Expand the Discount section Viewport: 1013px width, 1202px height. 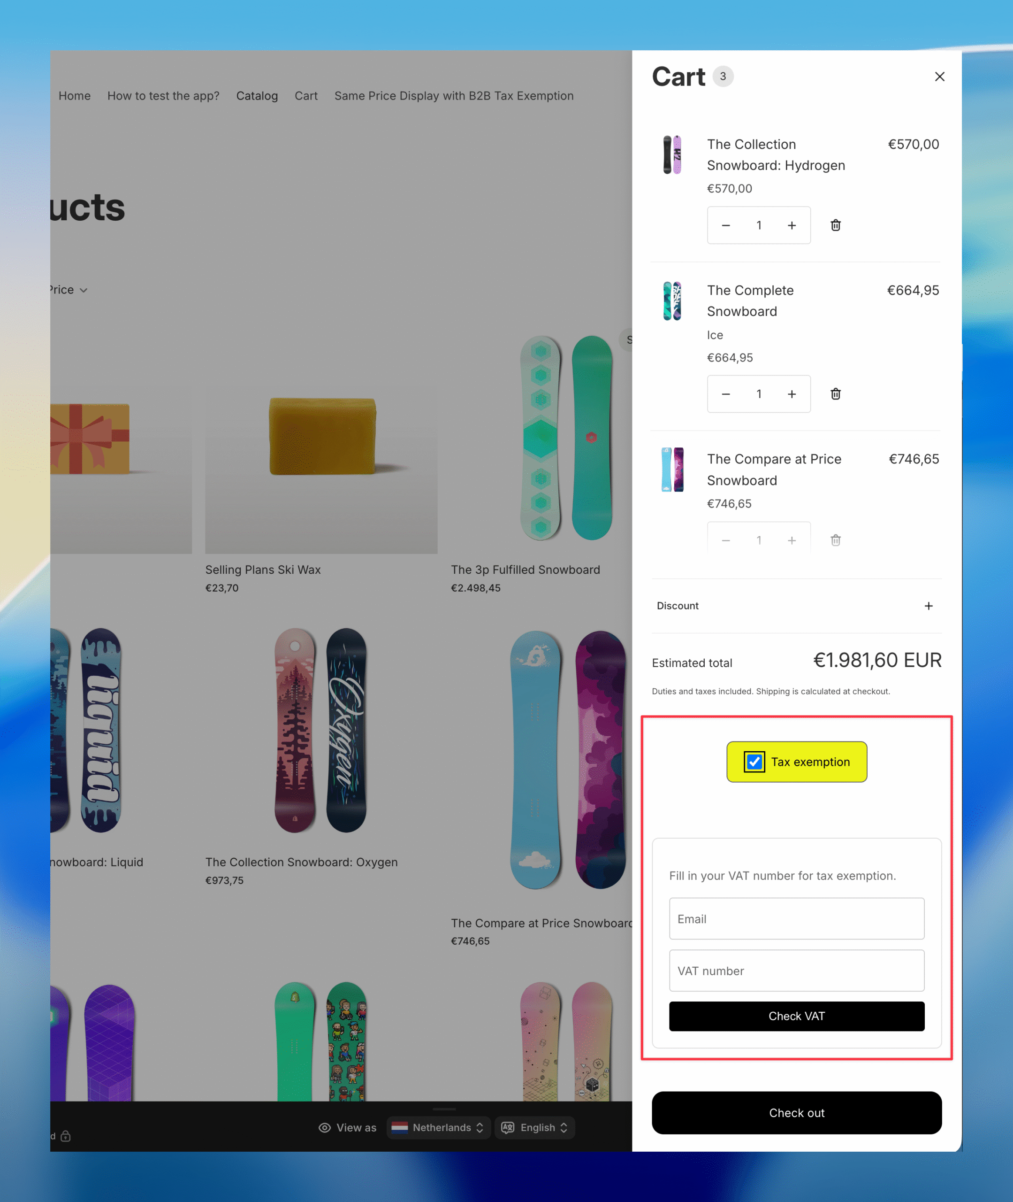pyautogui.click(x=929, y=606)
